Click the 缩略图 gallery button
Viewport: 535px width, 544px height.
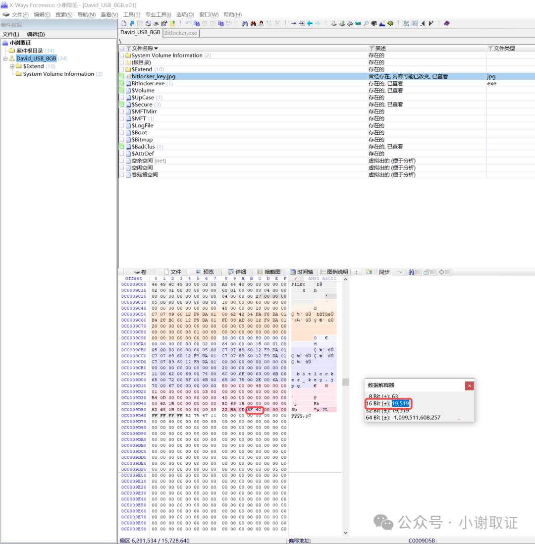(269, 272)
